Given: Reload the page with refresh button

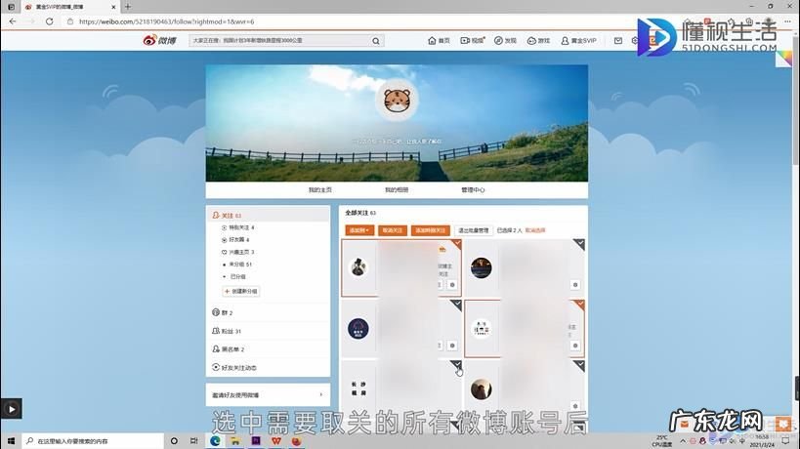Looking at the screenshot, I should click(49, 21).
